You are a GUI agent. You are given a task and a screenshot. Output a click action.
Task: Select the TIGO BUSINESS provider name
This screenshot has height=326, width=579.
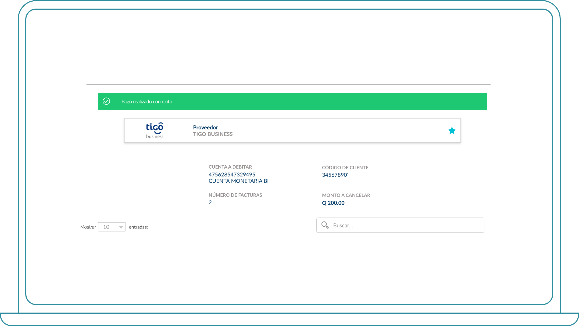[213, 134]
